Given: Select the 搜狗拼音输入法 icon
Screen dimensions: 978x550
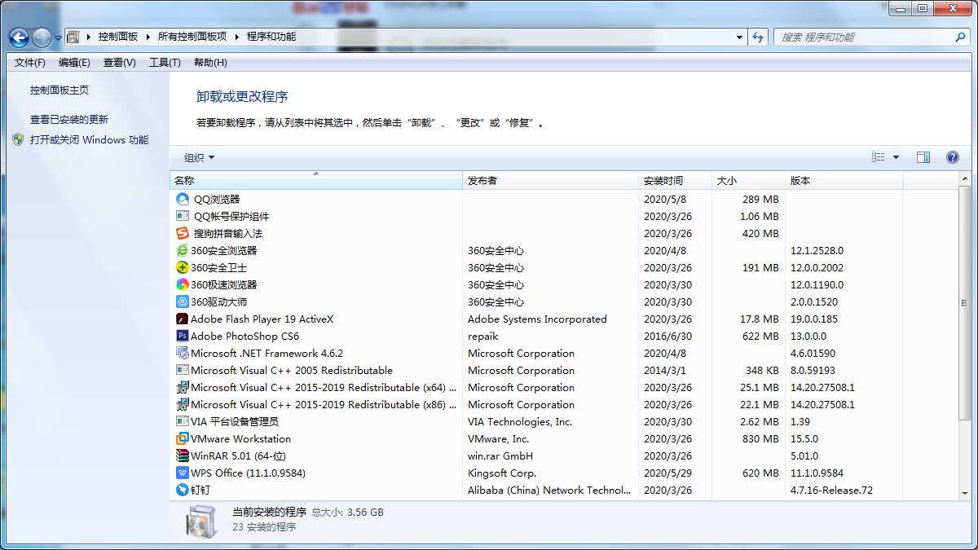Looking at the screenshot, I should [183, 233].
